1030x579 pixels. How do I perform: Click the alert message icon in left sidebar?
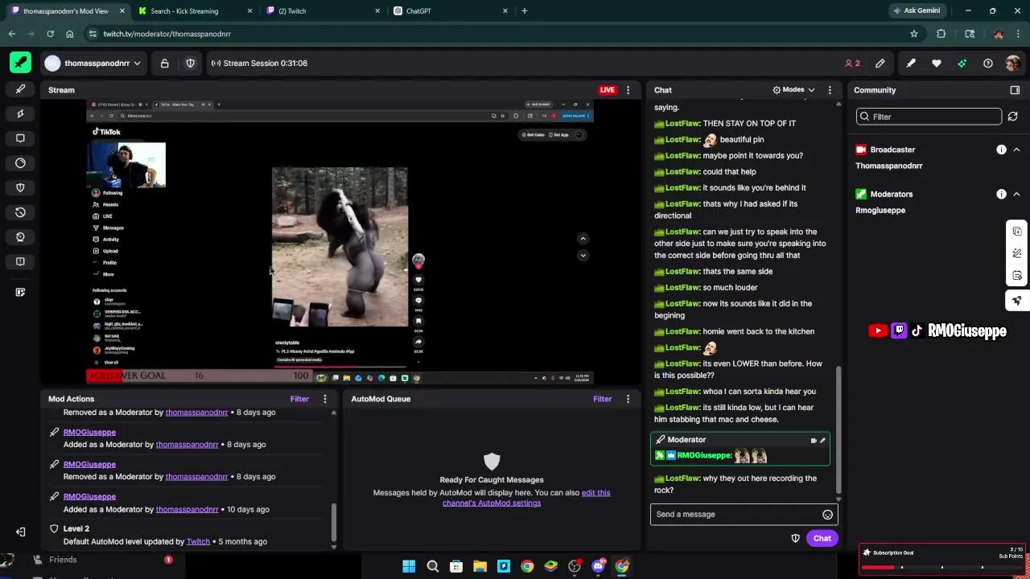[20, 261]
